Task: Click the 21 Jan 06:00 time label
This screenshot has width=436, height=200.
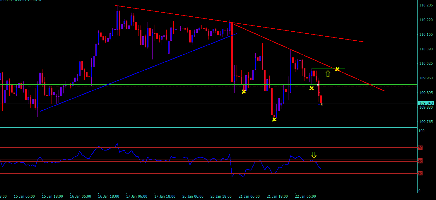Action: (x=249, y=196)
